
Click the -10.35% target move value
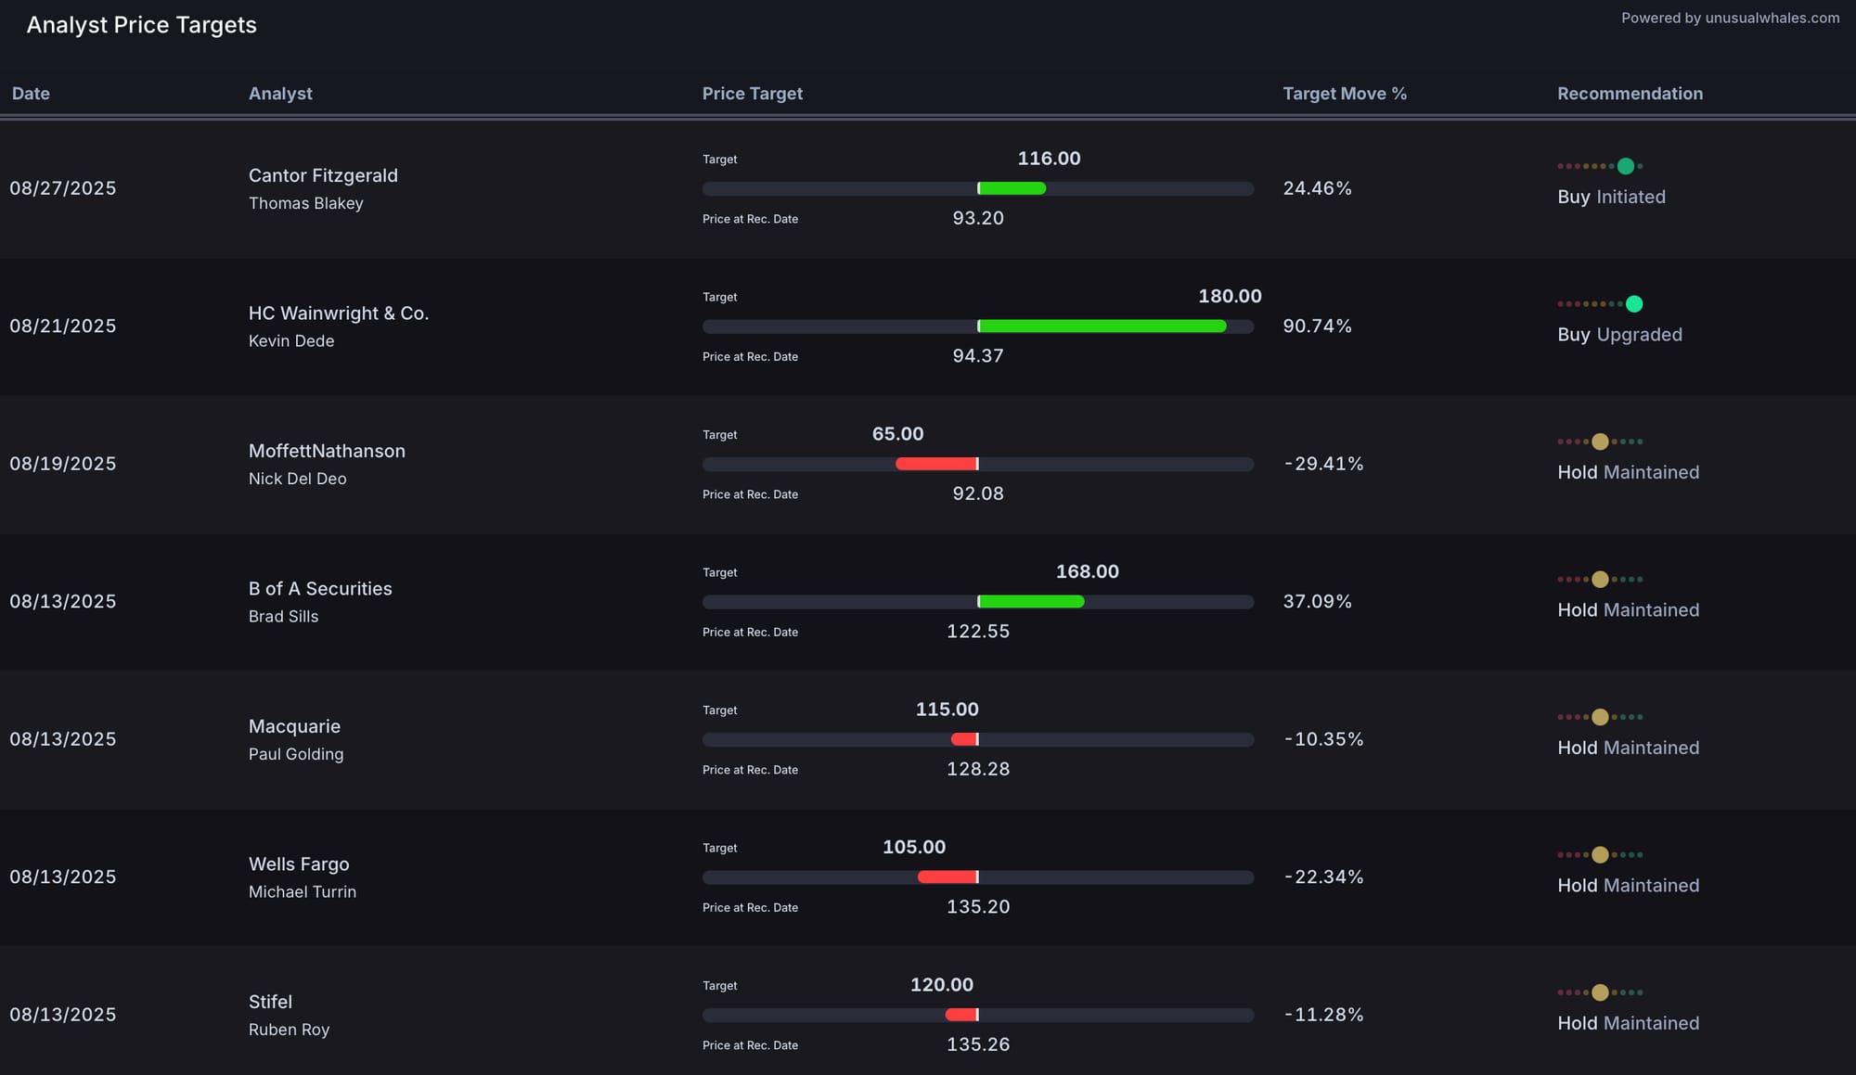(1324, 739)
